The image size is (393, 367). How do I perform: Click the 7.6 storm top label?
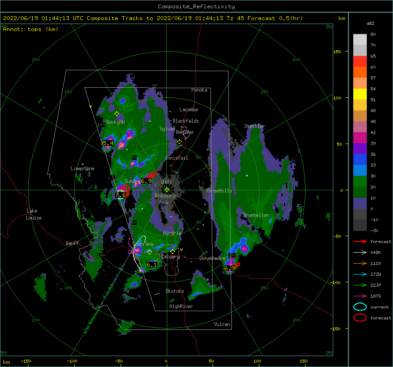pyautogui.click(x=121, y=195)
